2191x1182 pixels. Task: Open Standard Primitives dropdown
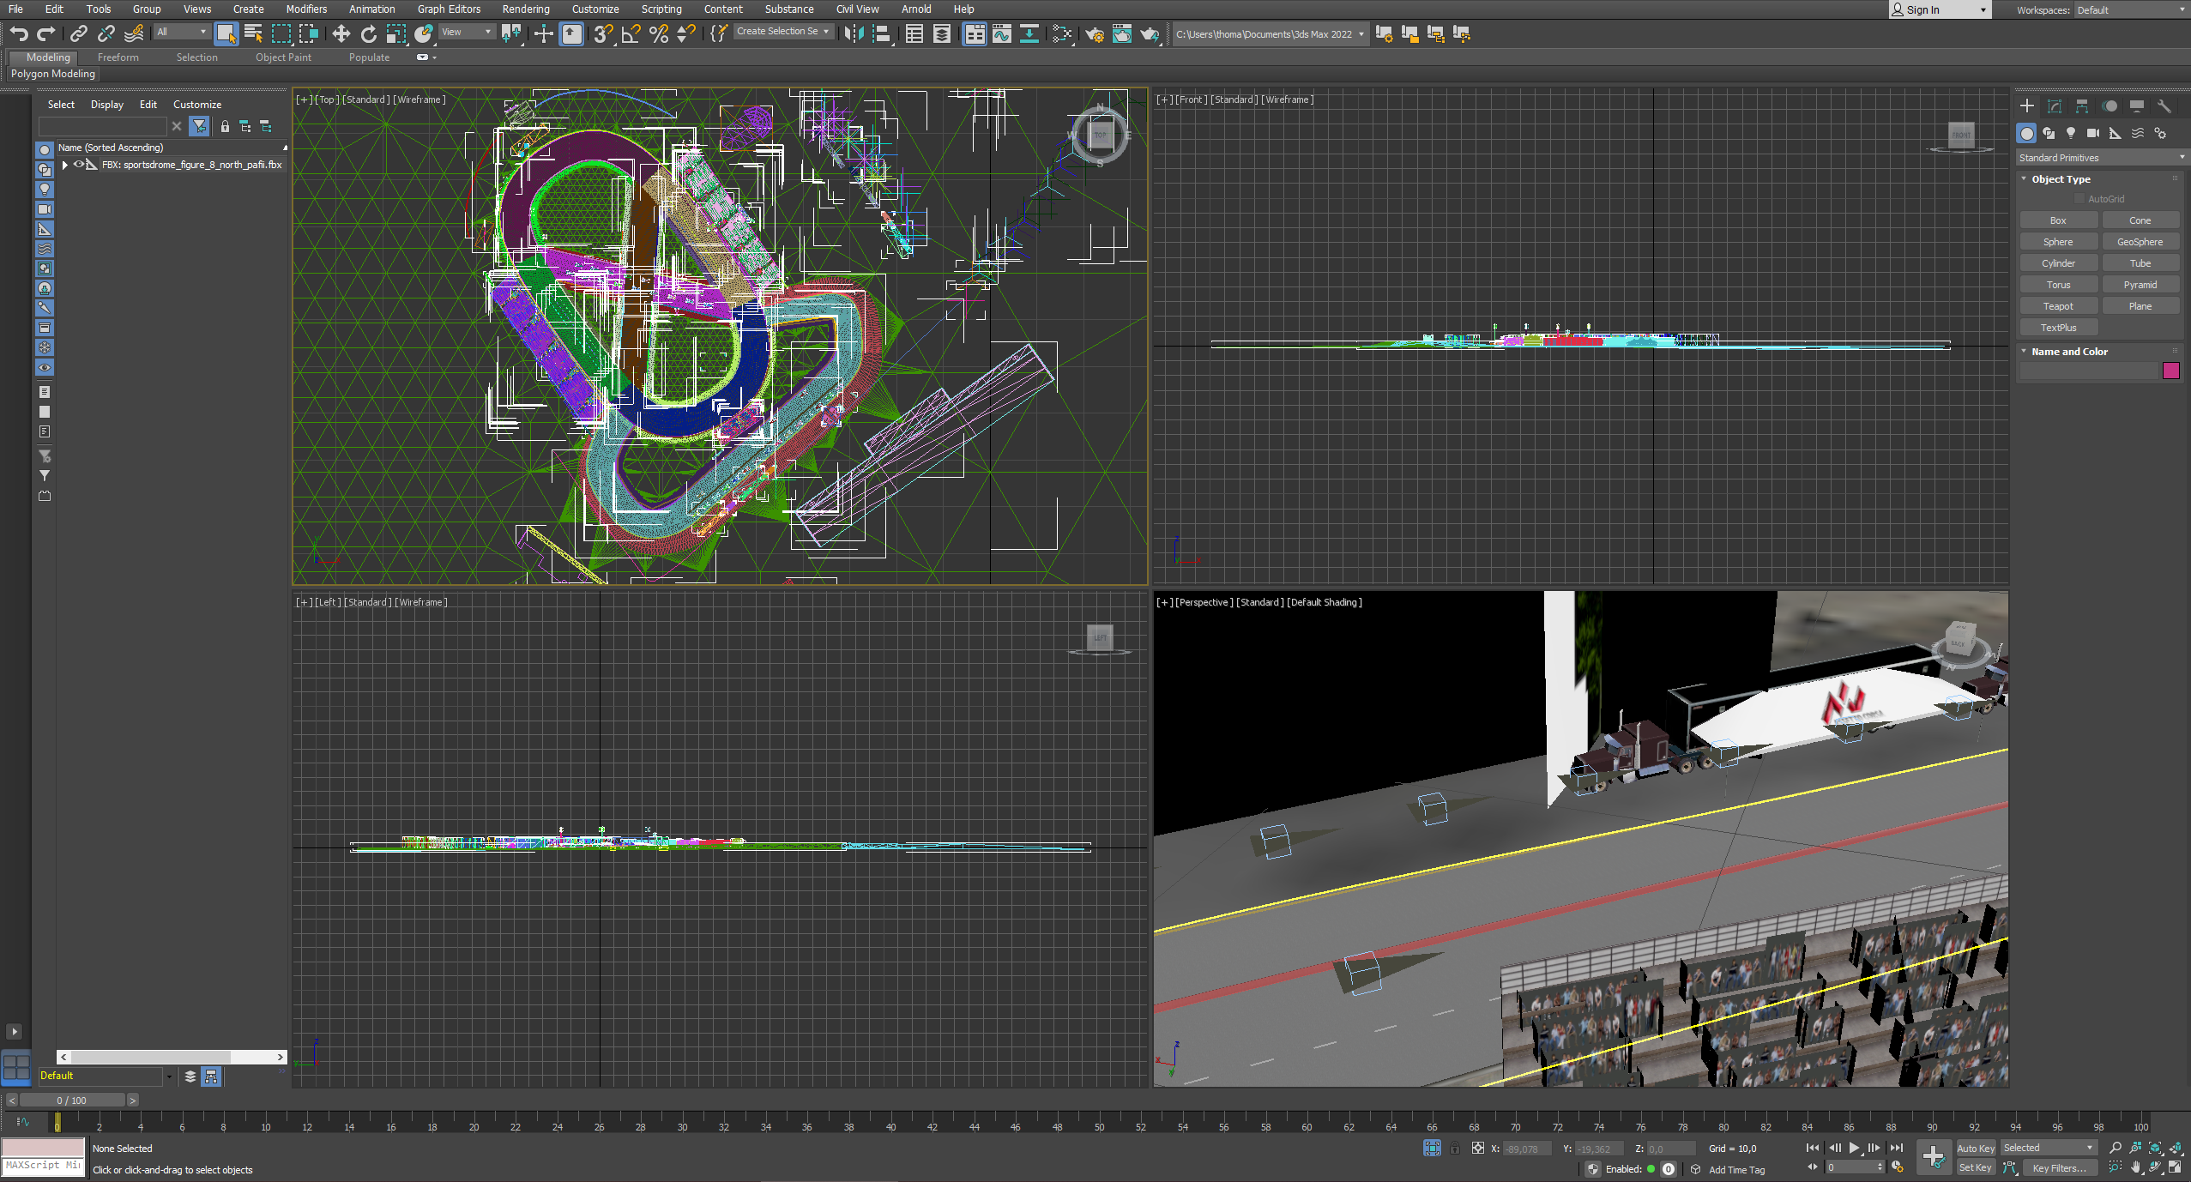click(x=2101, y=158)
